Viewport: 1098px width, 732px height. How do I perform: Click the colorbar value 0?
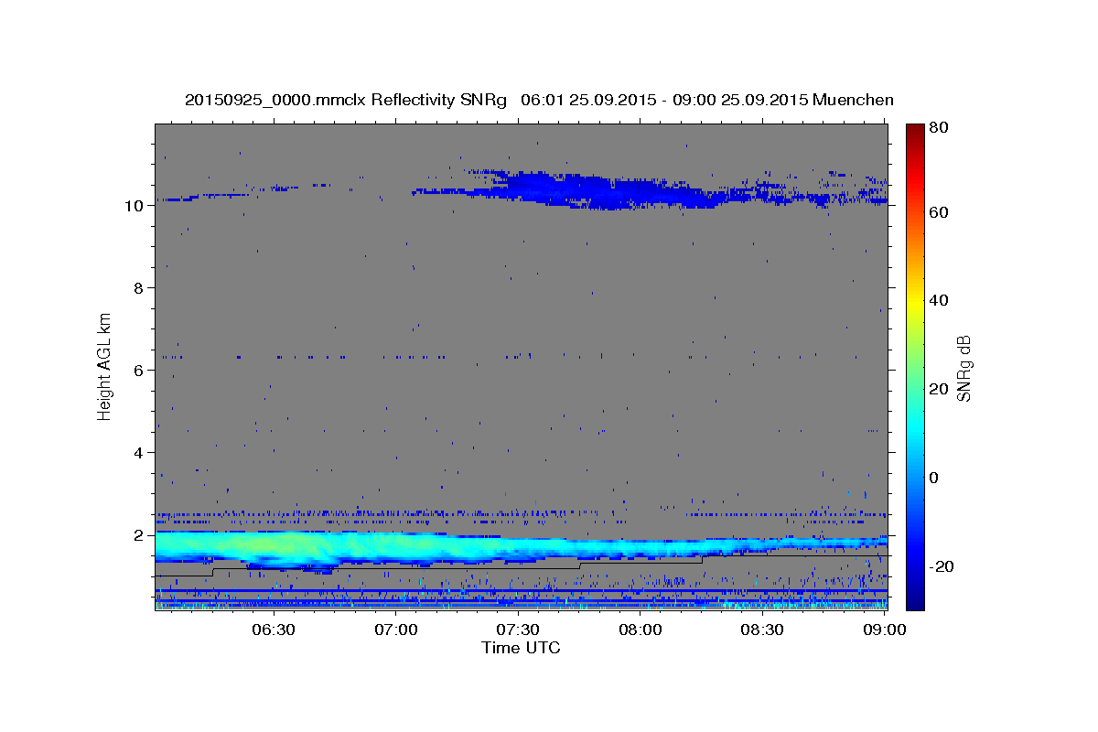coord(935,478)
